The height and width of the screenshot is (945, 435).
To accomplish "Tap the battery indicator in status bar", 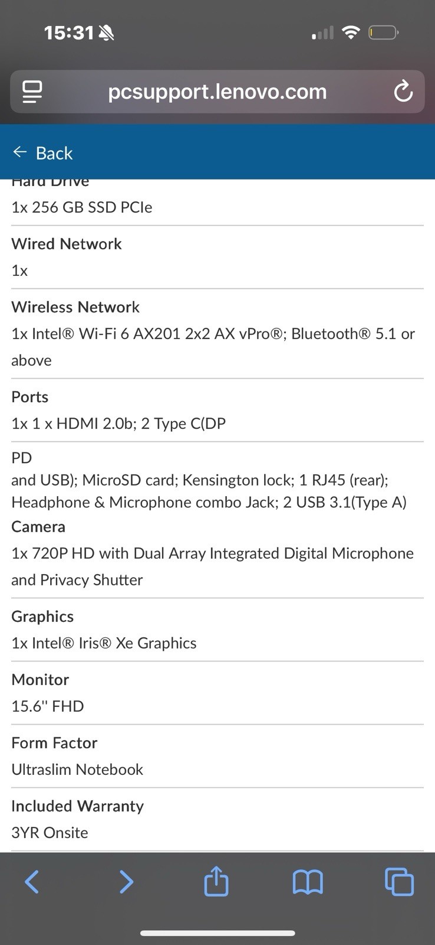I will click(384, 32).
